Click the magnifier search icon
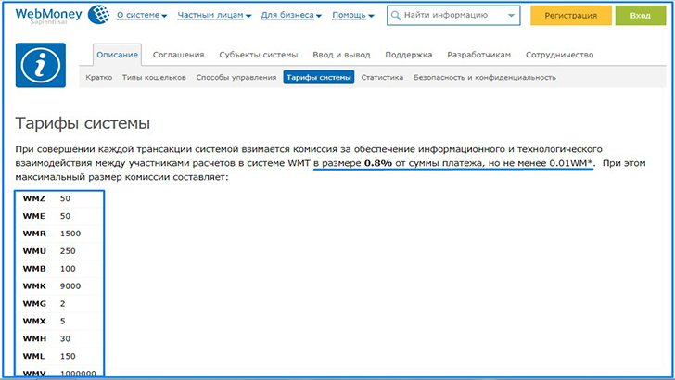The image size is (675, 380). (x=396, y=16)
